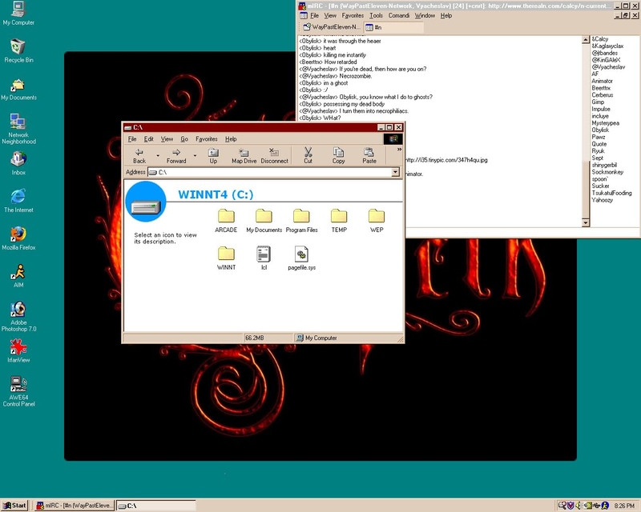Open the Go menu in Explorer
641x512 pixels.
184,139
